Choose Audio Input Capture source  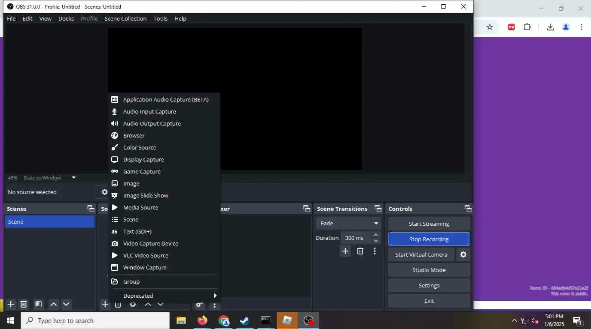click(164, 111)
